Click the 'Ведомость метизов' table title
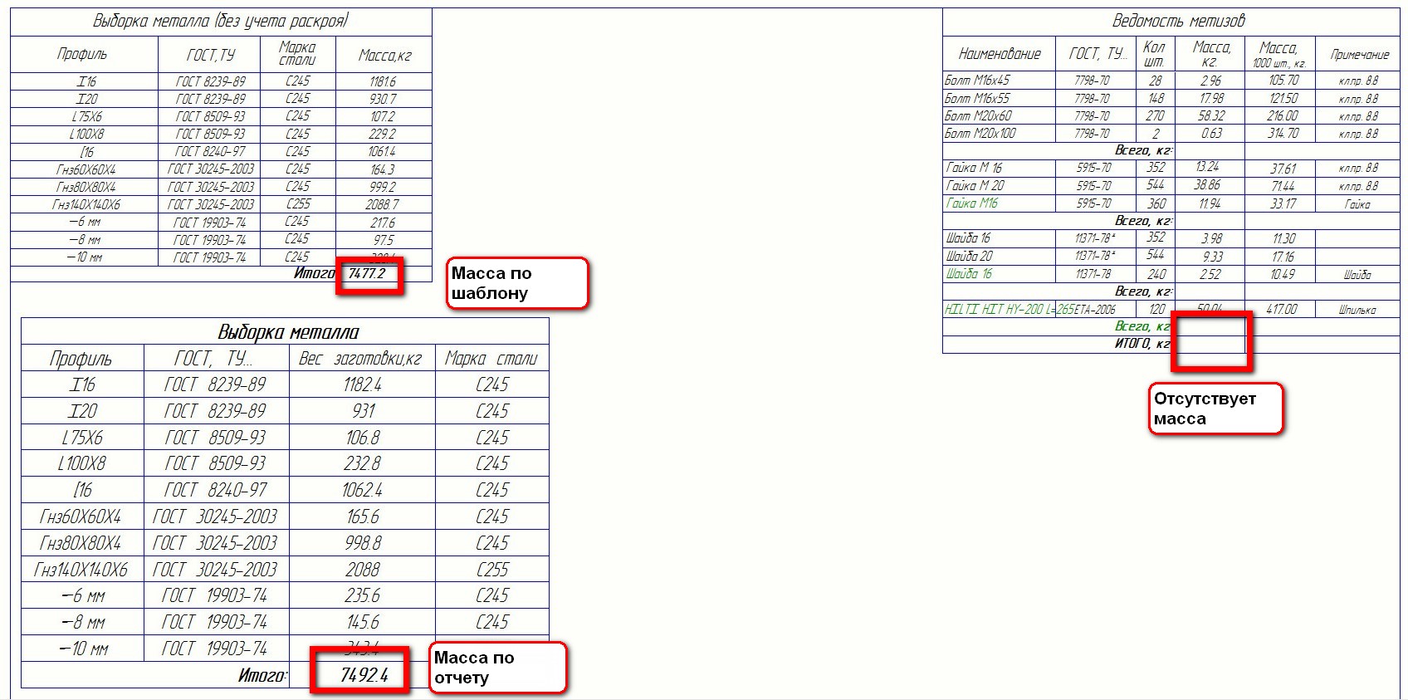Screen dimensions: 1408x700 [x=1178, y=21]
